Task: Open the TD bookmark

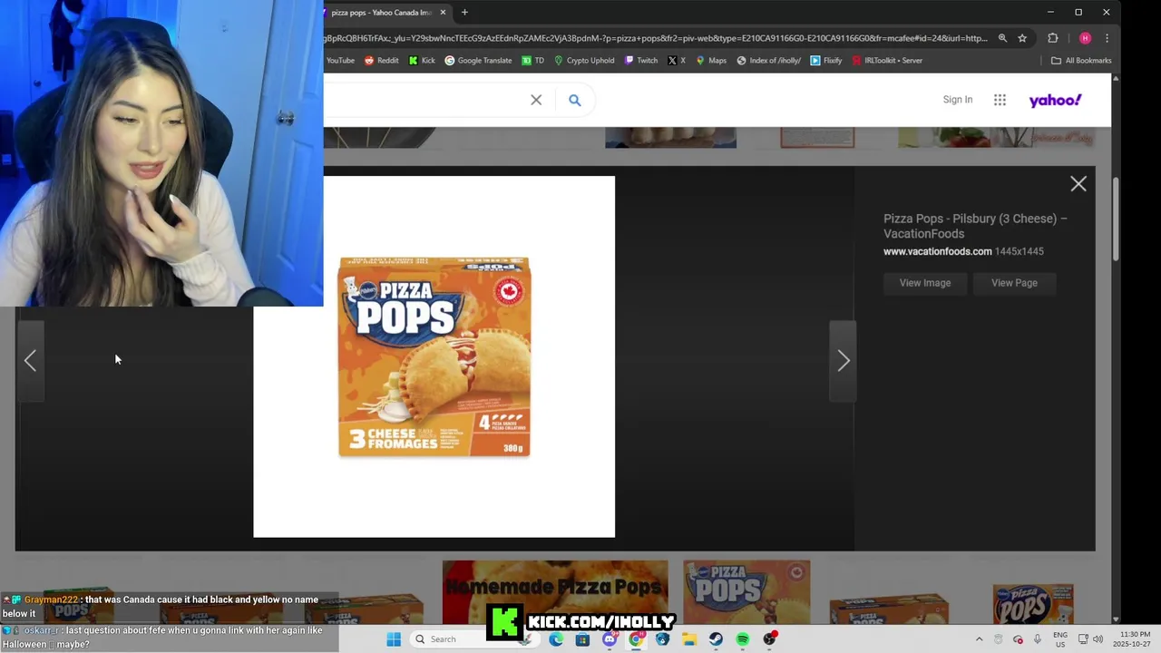Action: [x=533, y=61]
